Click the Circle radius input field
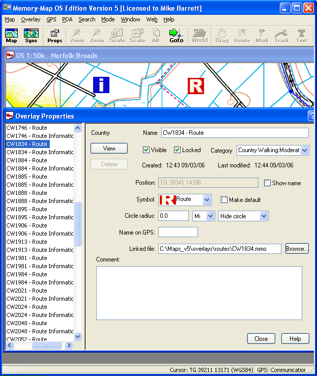317x376 pixels. (174, 216)
